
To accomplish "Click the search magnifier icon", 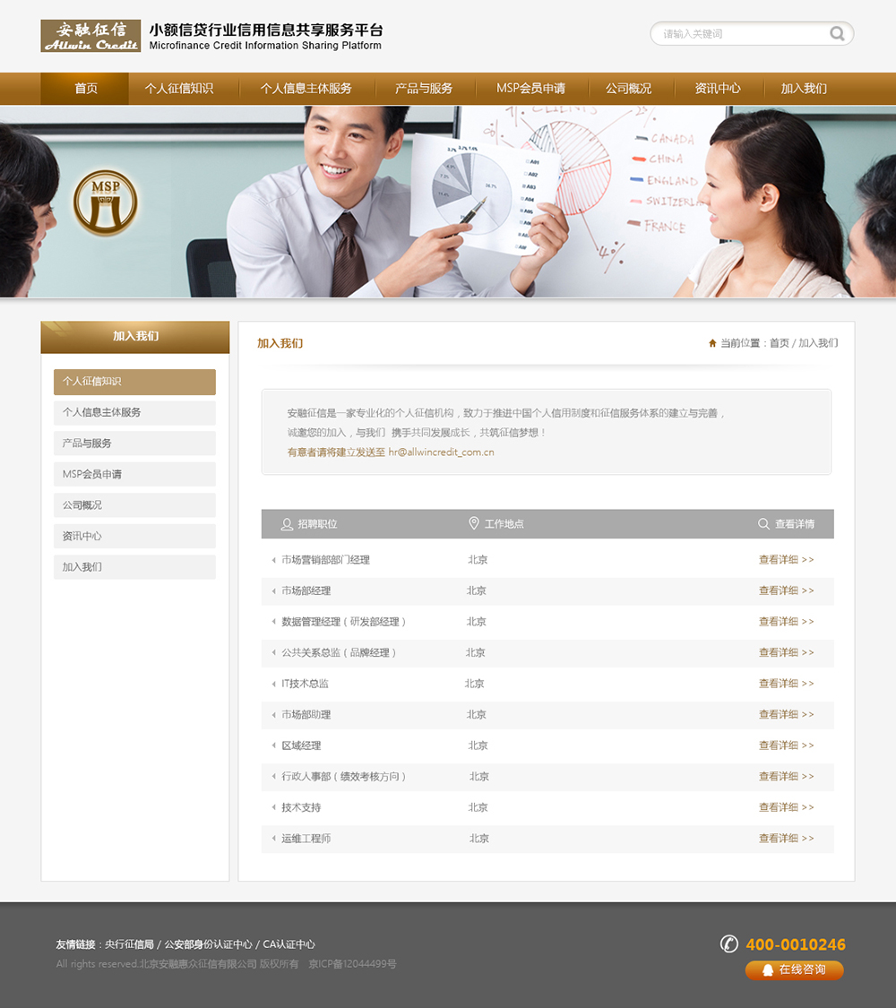I will click(837, 34).
